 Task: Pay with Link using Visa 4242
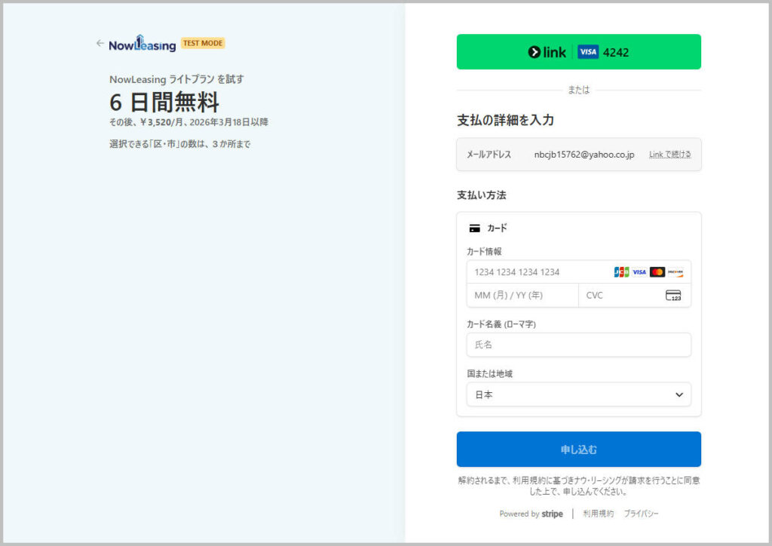pos(578,52)
